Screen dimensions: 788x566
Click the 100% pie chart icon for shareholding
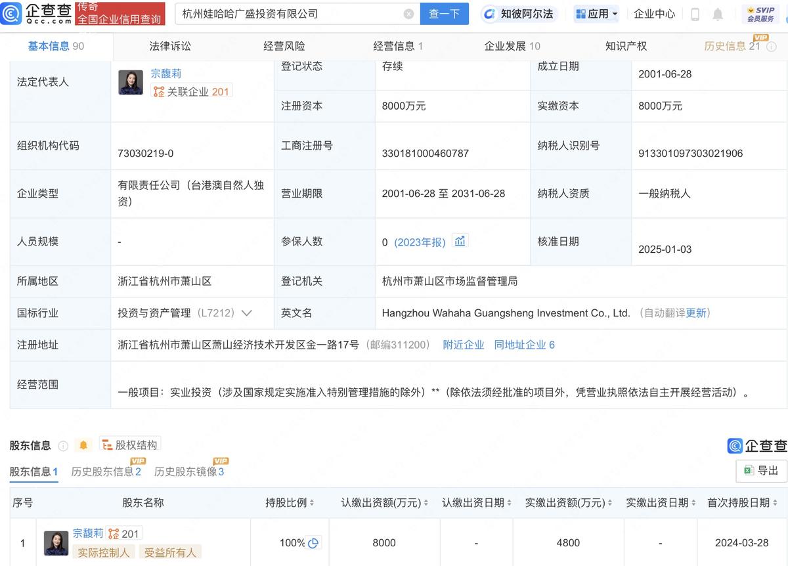313,543
